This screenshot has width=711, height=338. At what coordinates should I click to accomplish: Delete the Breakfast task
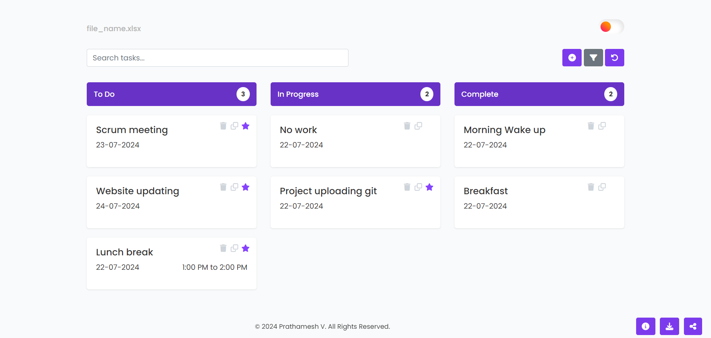(x=591, y=187)
